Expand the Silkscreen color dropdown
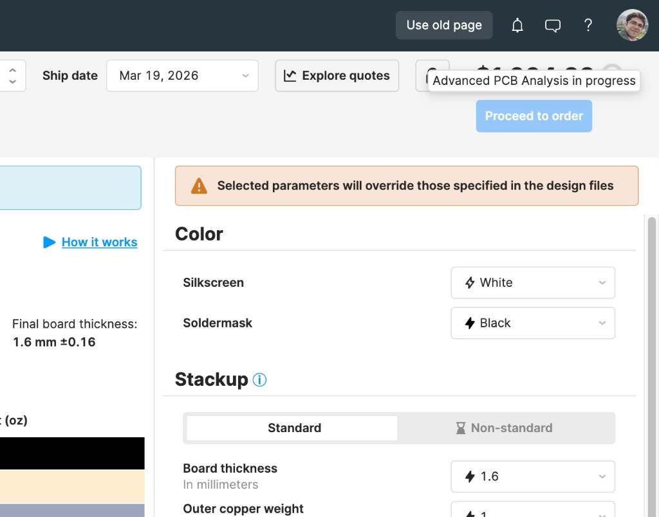 click(x=532, y=282)
